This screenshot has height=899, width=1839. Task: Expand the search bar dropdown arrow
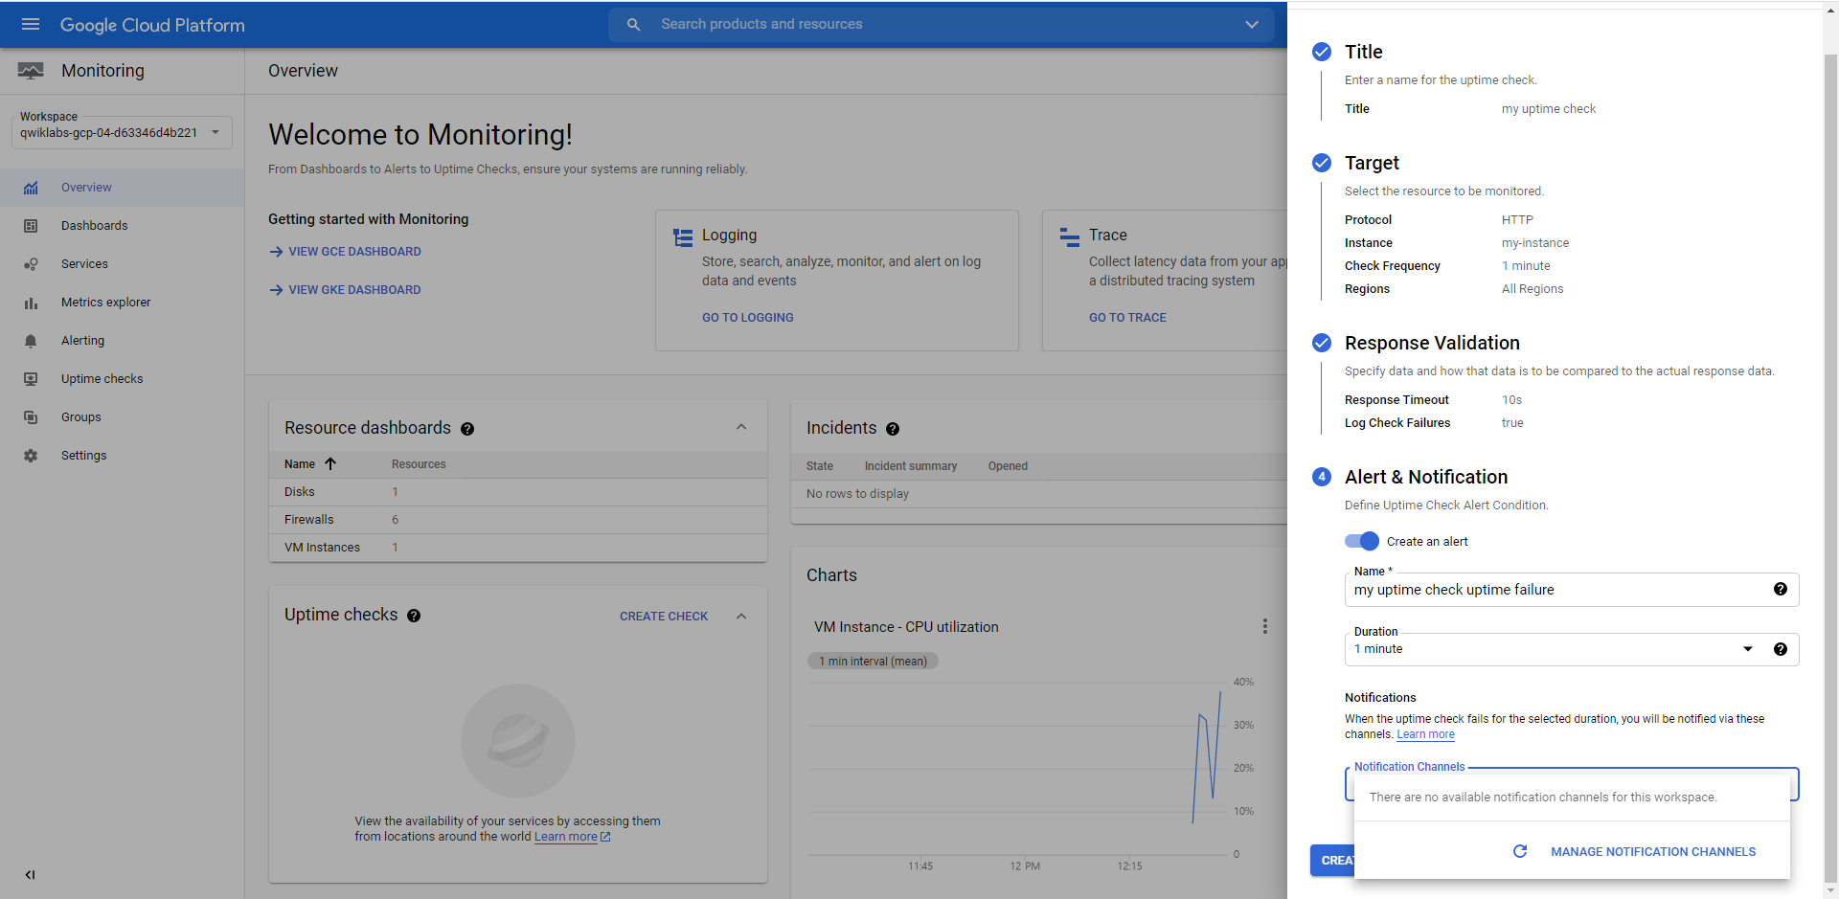(x=1252, y=25)
